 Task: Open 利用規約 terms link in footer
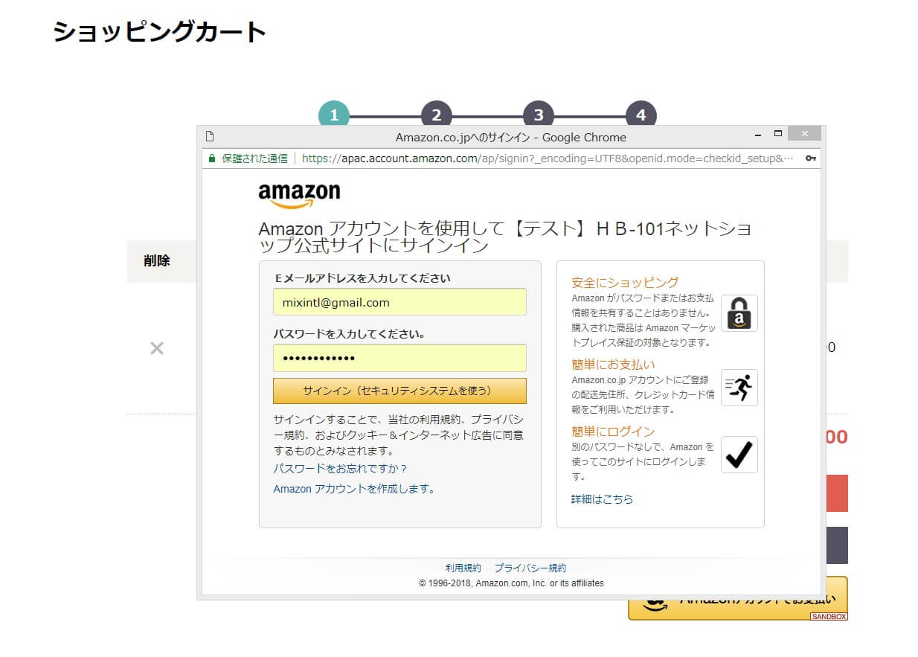(x=463, y=568)
